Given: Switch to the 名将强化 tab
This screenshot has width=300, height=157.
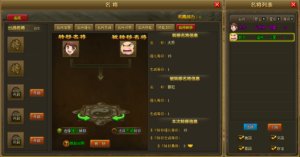Looking at the screenshot, I should (84, 27).
